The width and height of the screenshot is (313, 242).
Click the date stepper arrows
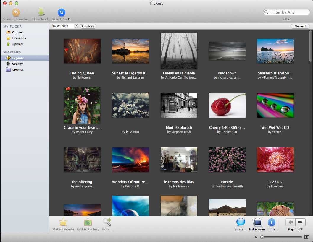click(77, 26)
